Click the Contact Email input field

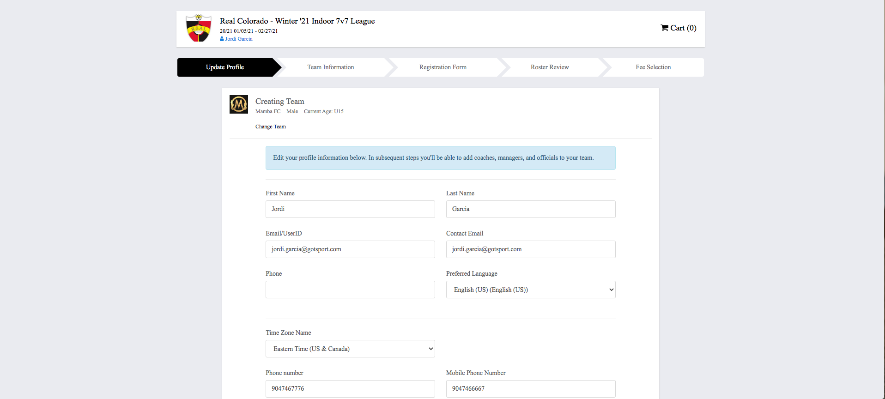click(531, 249)
